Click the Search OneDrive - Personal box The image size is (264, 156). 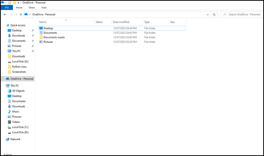tap(241, 15)
